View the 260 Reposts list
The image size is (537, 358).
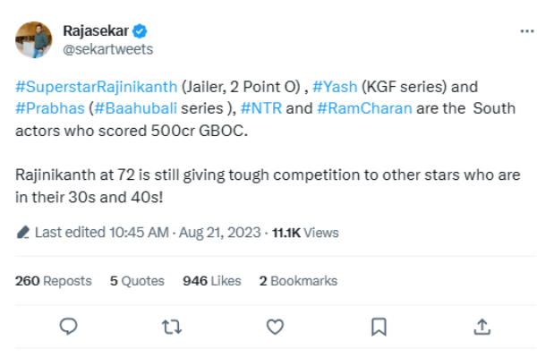54,280
